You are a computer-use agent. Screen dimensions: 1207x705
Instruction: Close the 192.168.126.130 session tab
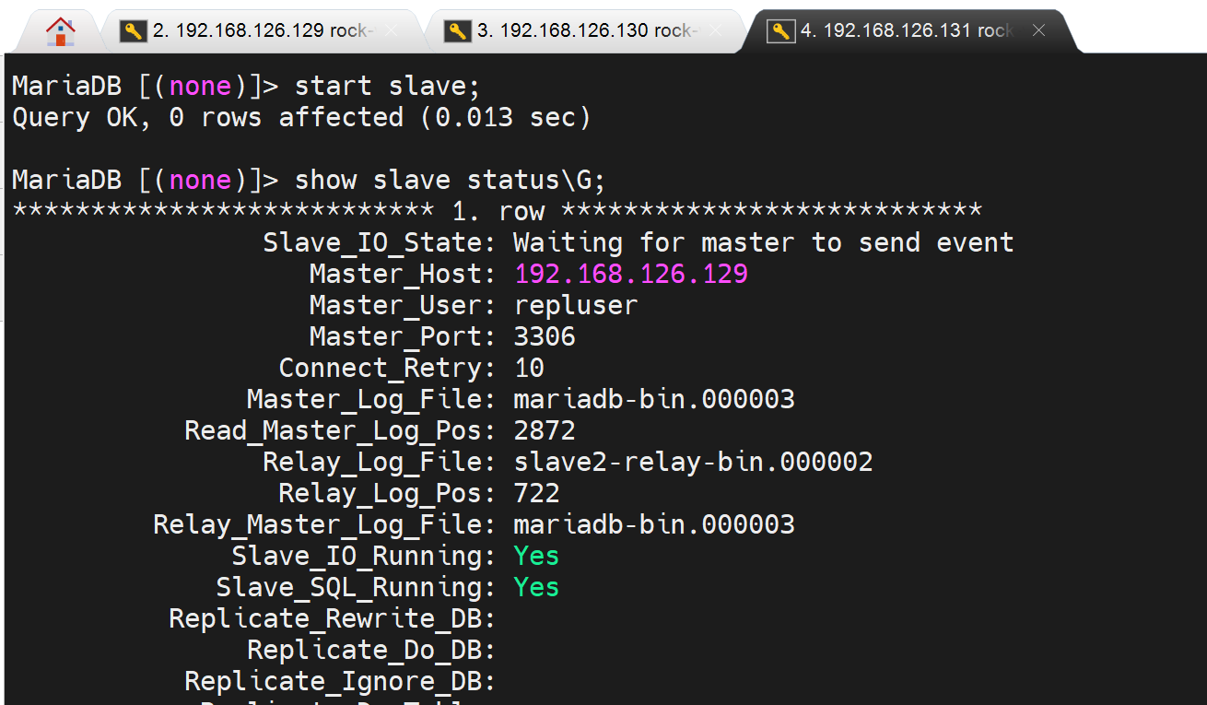tap(715, 31)
